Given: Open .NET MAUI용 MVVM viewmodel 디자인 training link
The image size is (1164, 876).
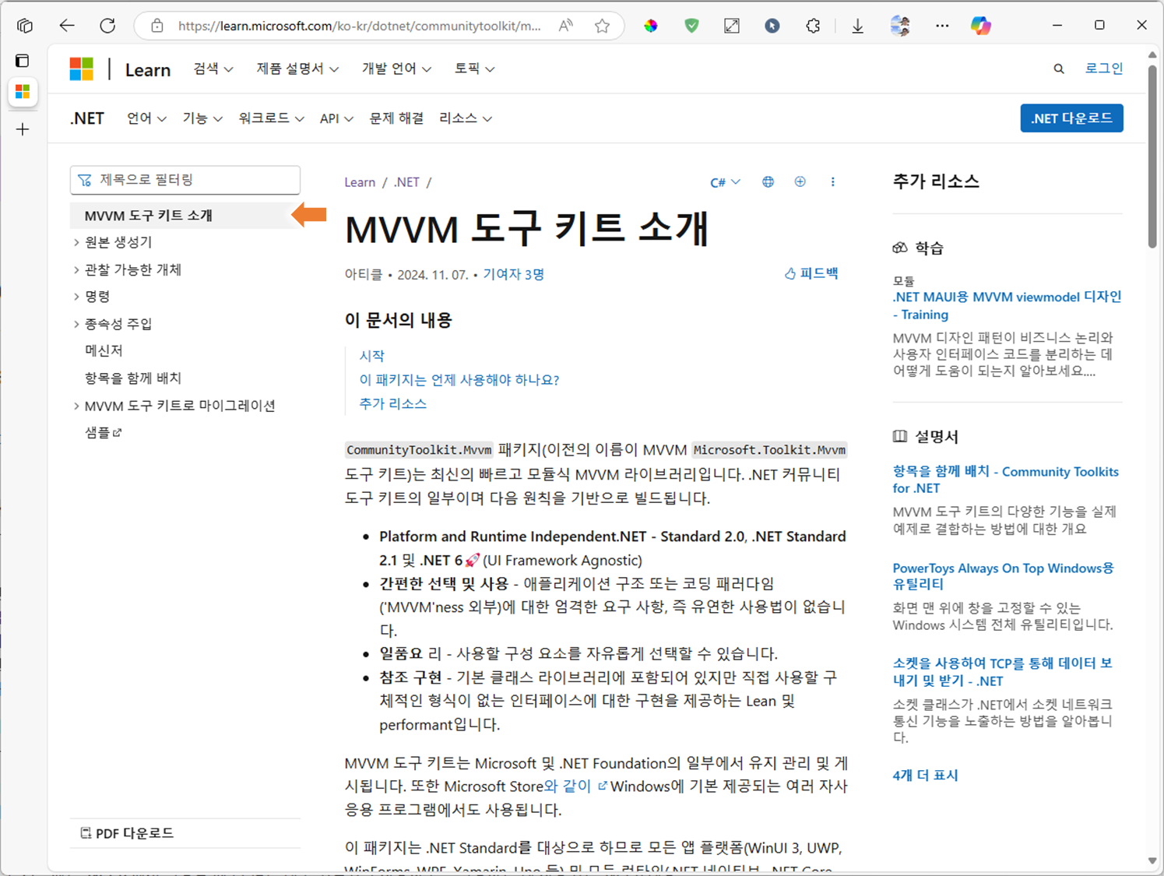Looking at the screenshot, I should [1007, 305].
